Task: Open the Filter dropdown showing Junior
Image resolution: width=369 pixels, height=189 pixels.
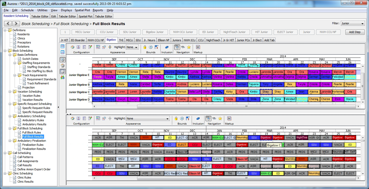Action: click(353, 23)
